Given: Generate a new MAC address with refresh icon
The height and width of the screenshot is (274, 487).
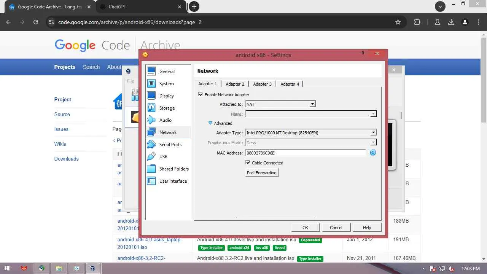Looking at the screenshot, I should [373, 153].
